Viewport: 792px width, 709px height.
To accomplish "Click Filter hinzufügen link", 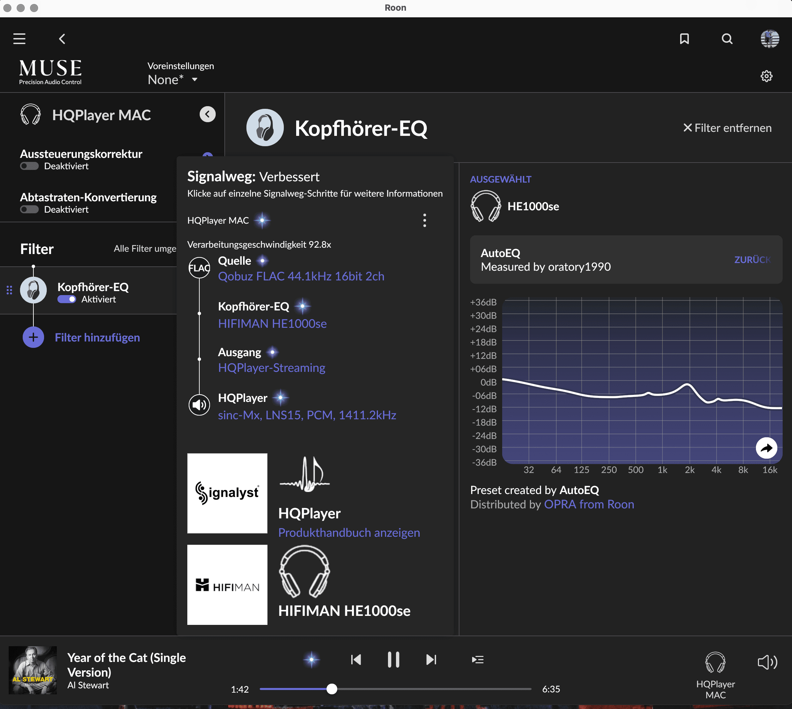I will [x=97, y=337].
